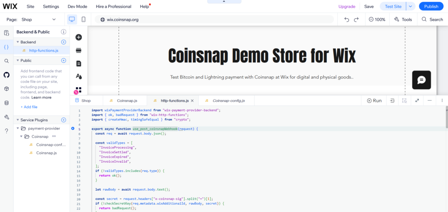Click the Redo arrow icon
This screenshot has height=212, width=448.
click(357, 20)
